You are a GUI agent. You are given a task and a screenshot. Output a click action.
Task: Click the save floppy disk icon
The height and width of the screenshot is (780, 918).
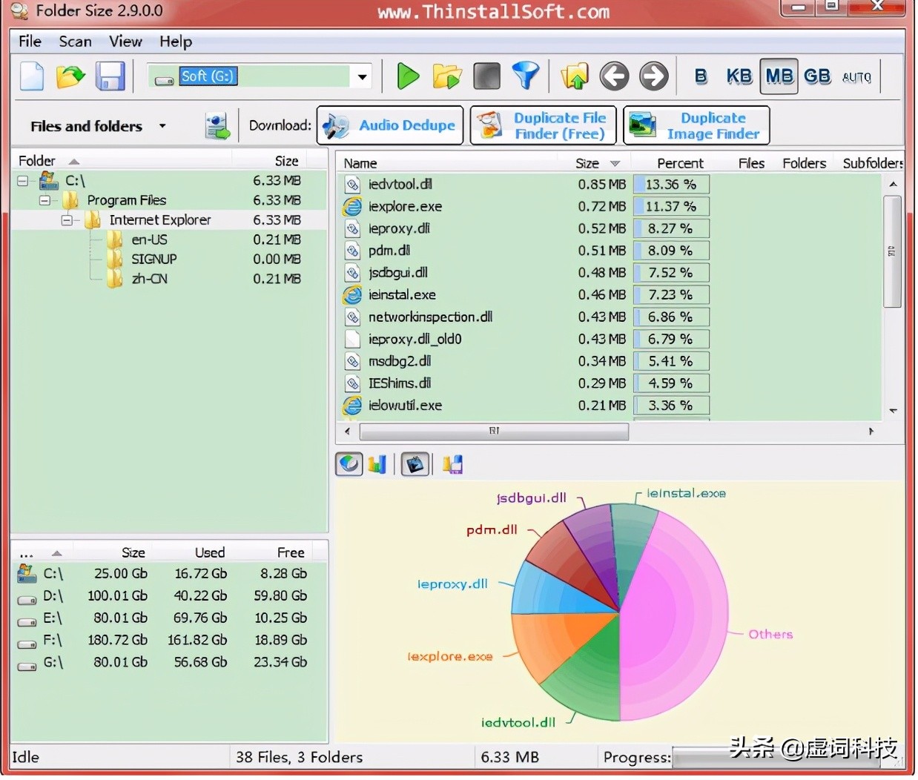pyautogui.click(x=110, y=76)
